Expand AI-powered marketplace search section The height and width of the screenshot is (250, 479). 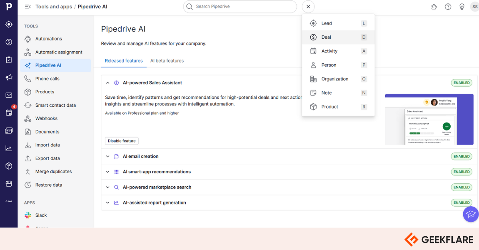pyautogui.click(x=107, y=187)
